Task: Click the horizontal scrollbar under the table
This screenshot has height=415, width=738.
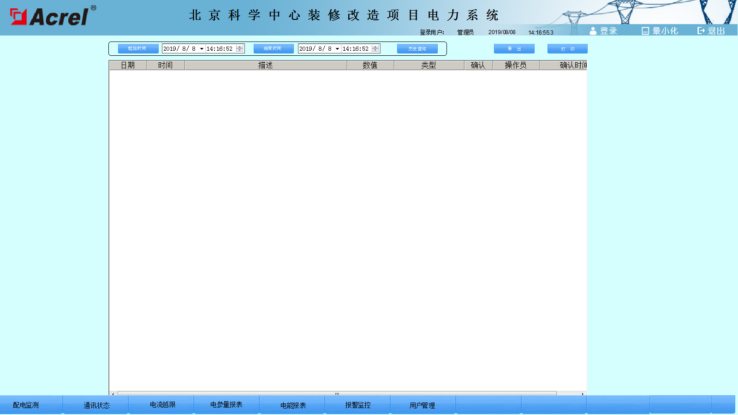Action: pyautogui.click(x=337, y=394)
